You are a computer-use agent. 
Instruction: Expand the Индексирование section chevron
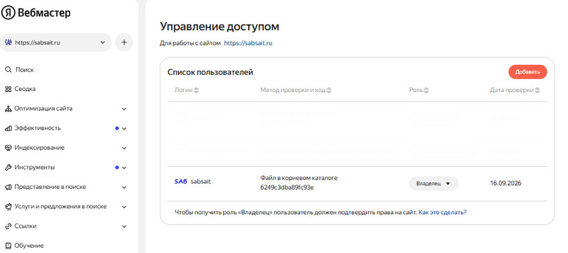coord(124,148)
